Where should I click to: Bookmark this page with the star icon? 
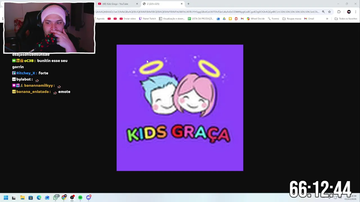tap(329, 12)
